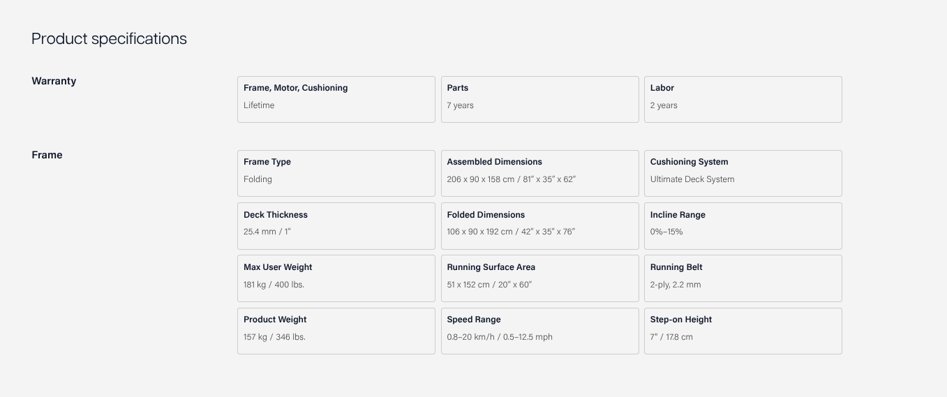Click the Frame Type spec card
947x397 pixels.
click(336, 173)
